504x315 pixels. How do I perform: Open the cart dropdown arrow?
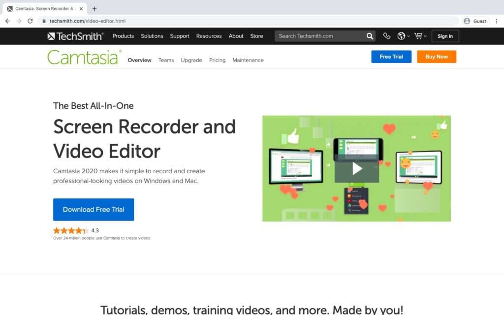click(x=425, y=36)
